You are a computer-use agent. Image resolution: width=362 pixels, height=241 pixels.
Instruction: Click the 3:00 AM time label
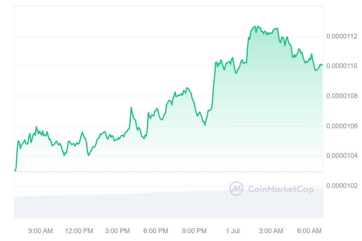pyautogui.click(x=271, y=231)
